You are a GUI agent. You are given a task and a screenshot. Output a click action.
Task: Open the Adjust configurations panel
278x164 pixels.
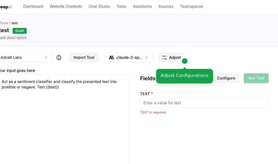point(171,57)
